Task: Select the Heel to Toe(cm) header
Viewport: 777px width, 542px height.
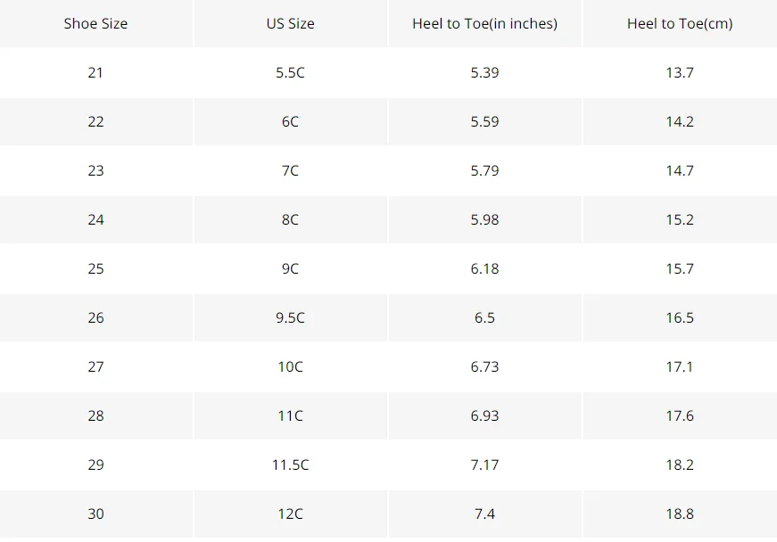Action: click(680, 24)
